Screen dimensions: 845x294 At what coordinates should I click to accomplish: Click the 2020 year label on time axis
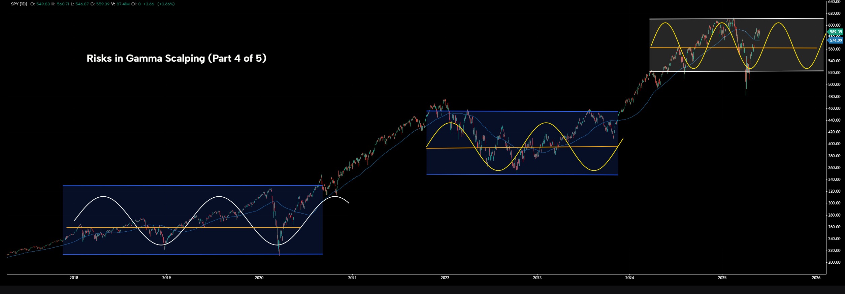click(x=259, y=278)
